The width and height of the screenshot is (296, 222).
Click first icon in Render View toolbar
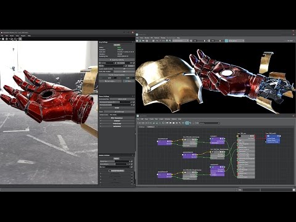point(138,41)
